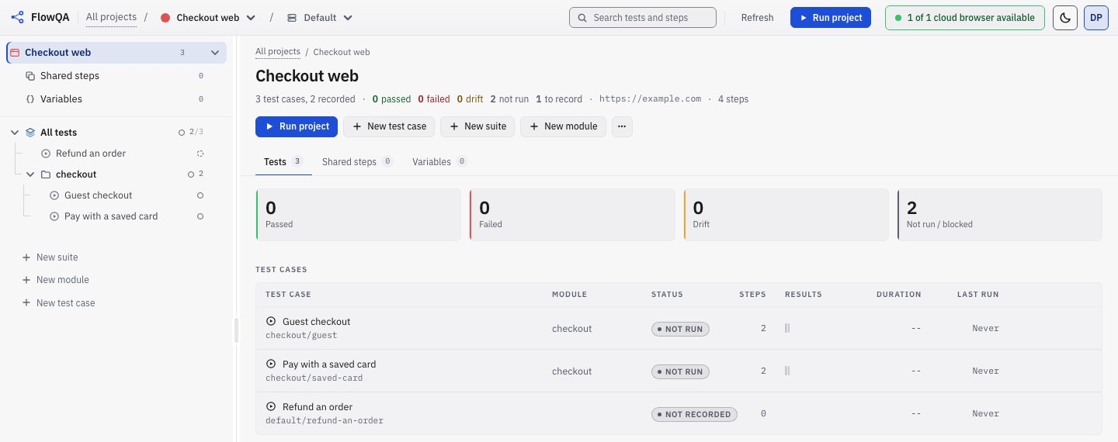Screen dimensions: 1118x442
Task: Open All projects breadcrumb link above title
Action: click(278, 52)
